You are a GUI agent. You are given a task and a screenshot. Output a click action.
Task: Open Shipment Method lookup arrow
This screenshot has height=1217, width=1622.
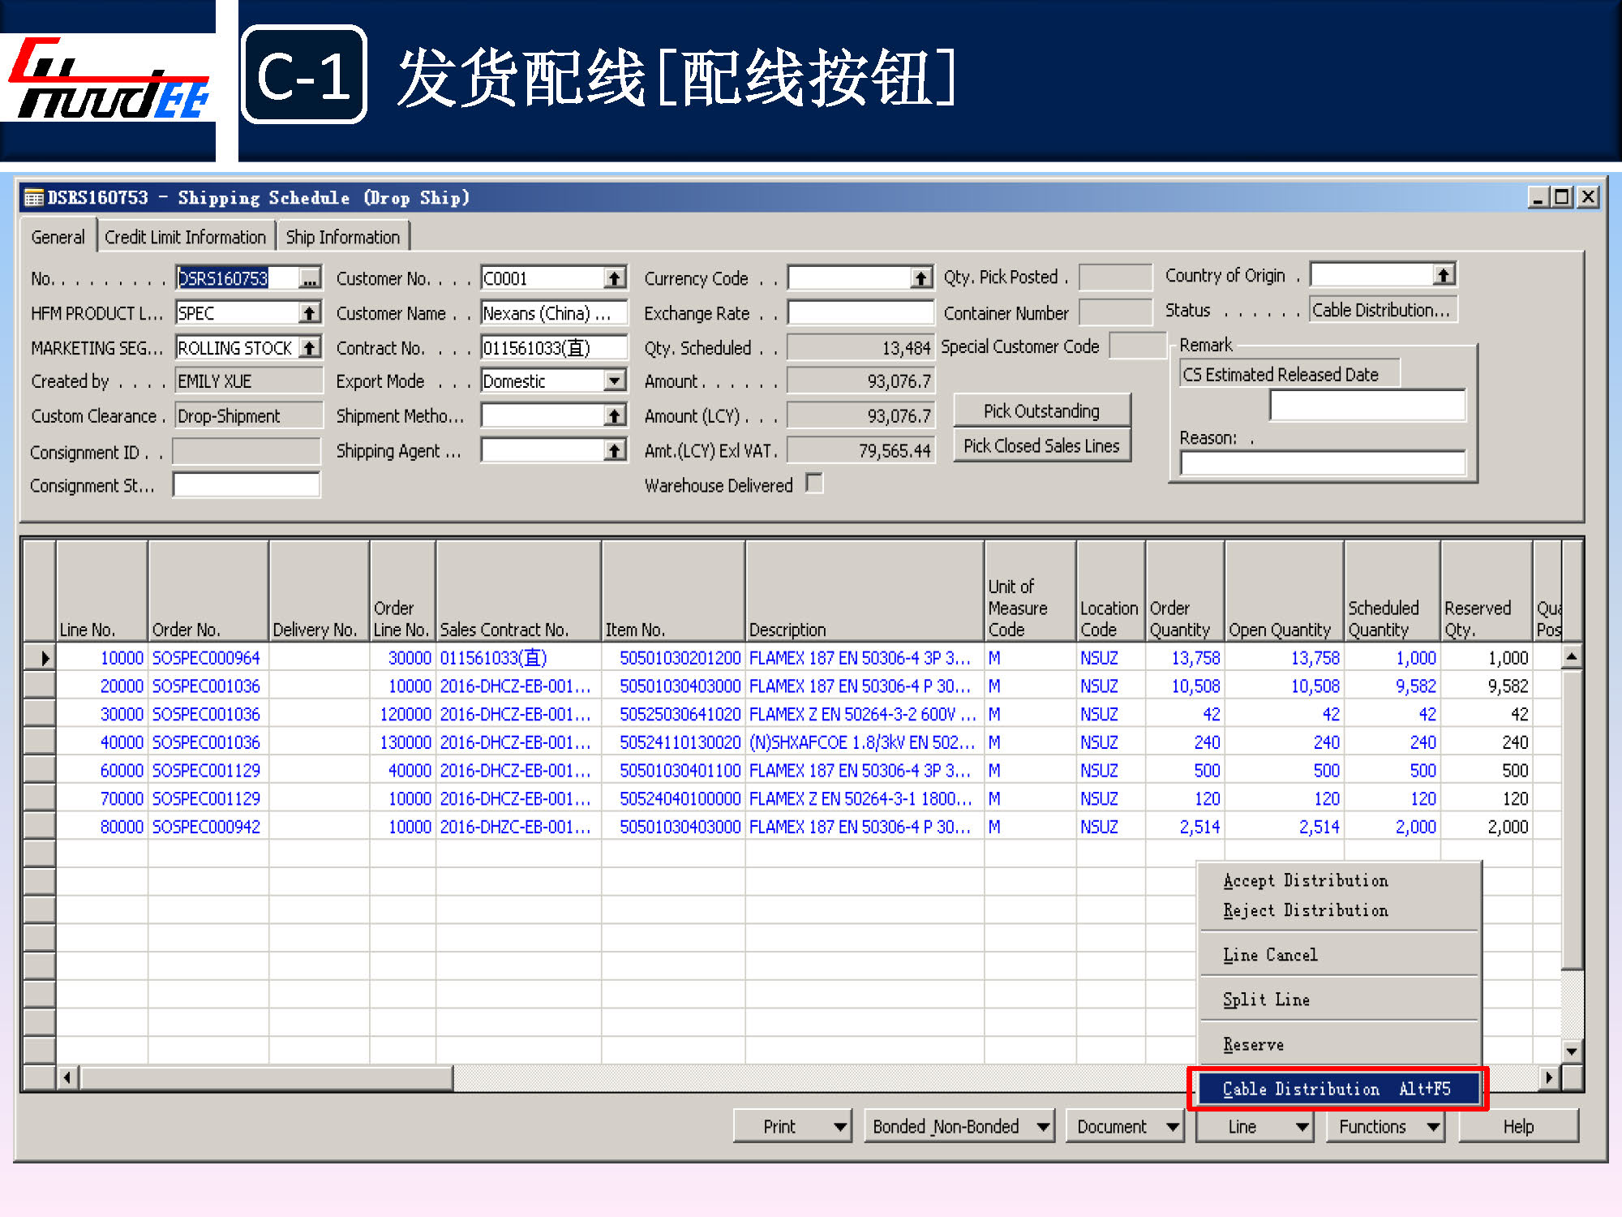tap(615, 416)
